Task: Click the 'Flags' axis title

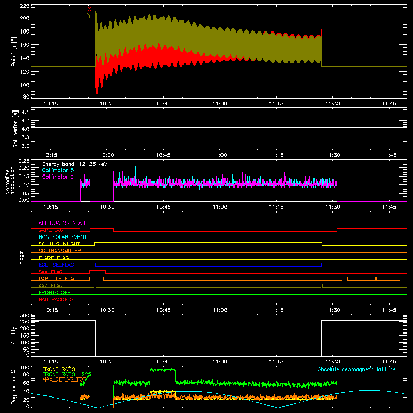Action: (x=21, y=258)
